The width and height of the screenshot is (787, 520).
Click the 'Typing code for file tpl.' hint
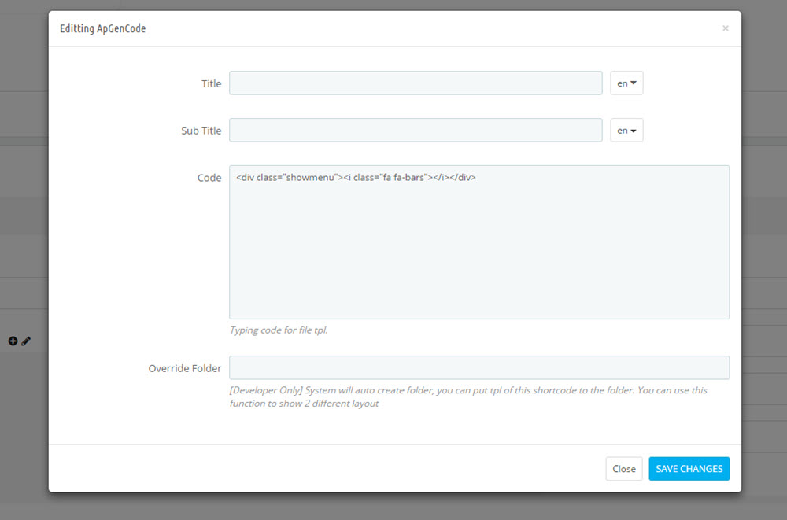pos(279,330)
